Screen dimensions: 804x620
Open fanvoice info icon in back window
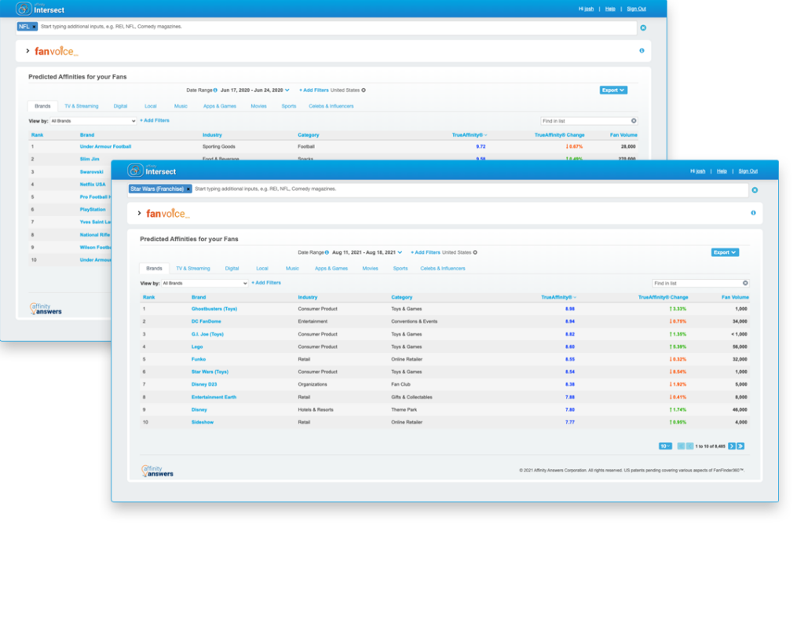point(641,51)
